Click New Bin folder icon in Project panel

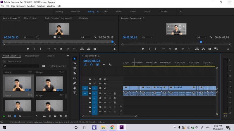55,116
